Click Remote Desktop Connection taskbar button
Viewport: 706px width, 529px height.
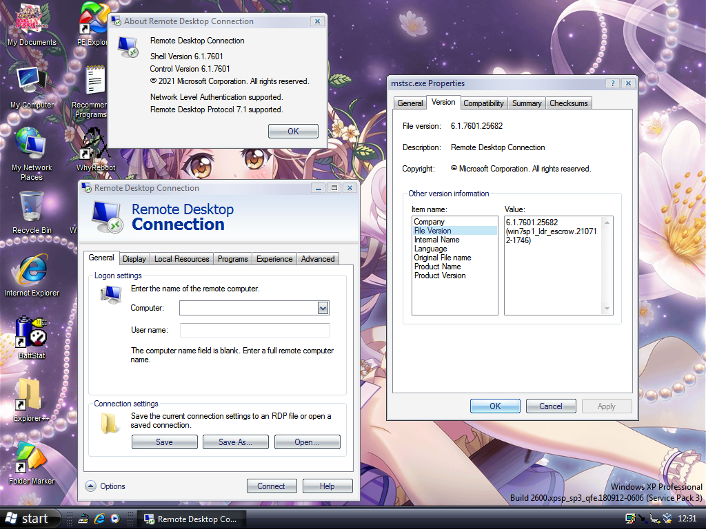point(191,519)
